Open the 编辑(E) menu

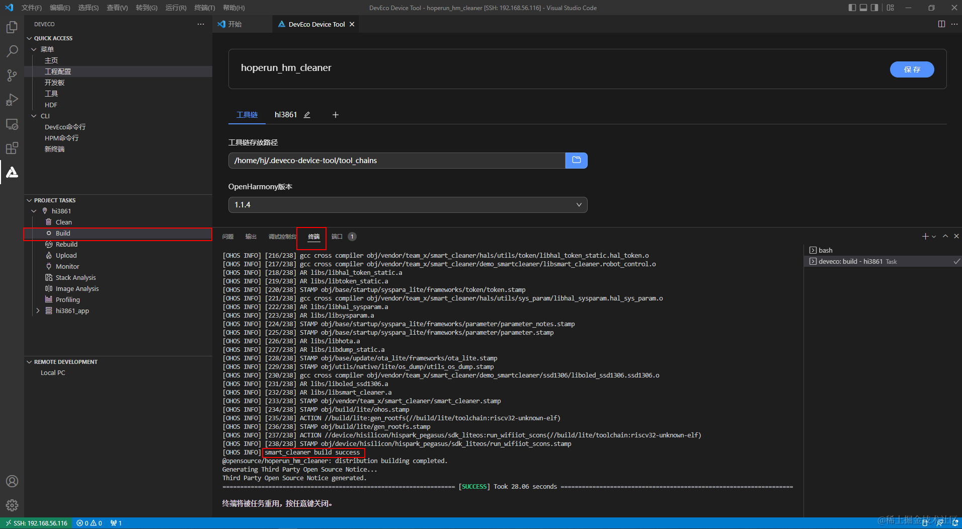coord(60,8)
